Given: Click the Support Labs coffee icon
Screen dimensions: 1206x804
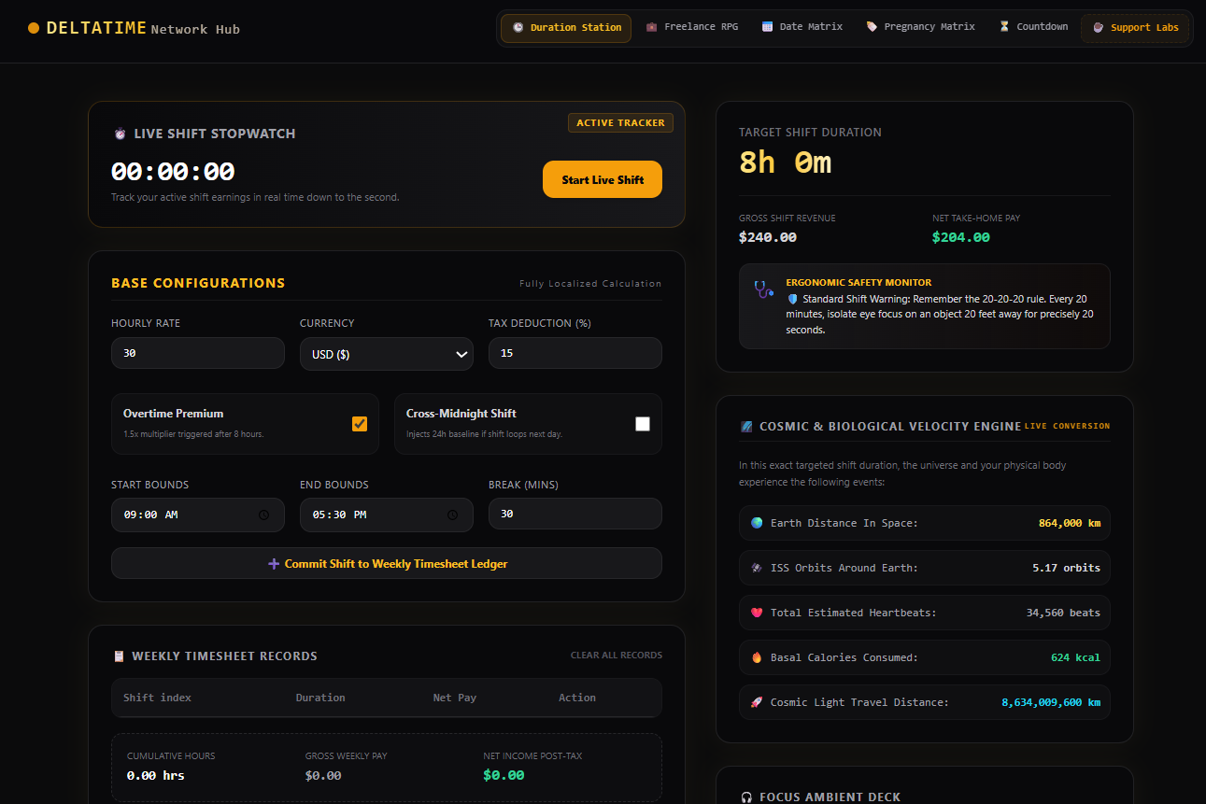Looking at the screenshot, I should 1099,28.
